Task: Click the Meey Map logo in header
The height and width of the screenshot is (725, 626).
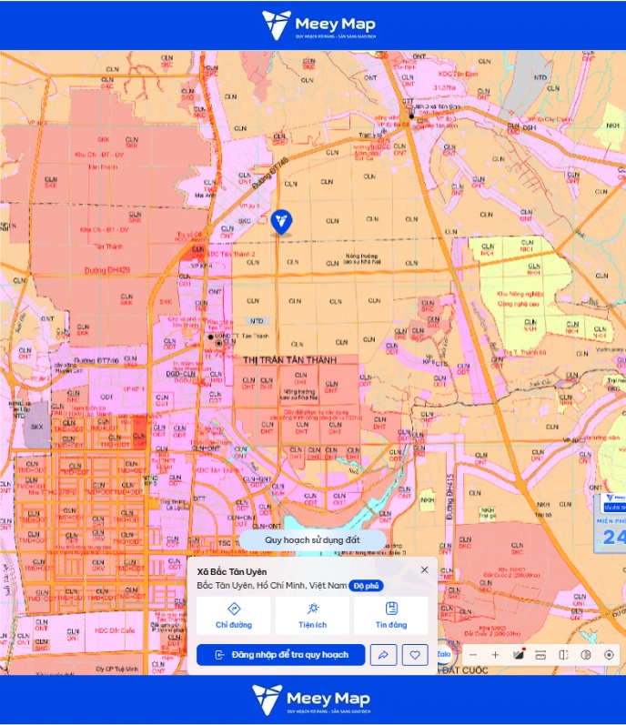Action: (x=318, y=25)
